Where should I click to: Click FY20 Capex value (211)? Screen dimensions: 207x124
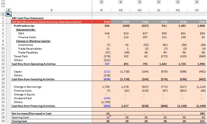[101, 72]
